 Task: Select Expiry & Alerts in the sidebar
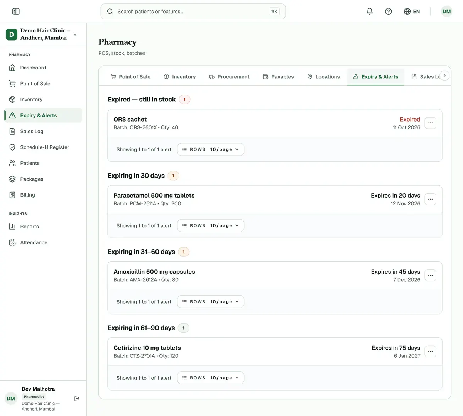coord(43,115)
